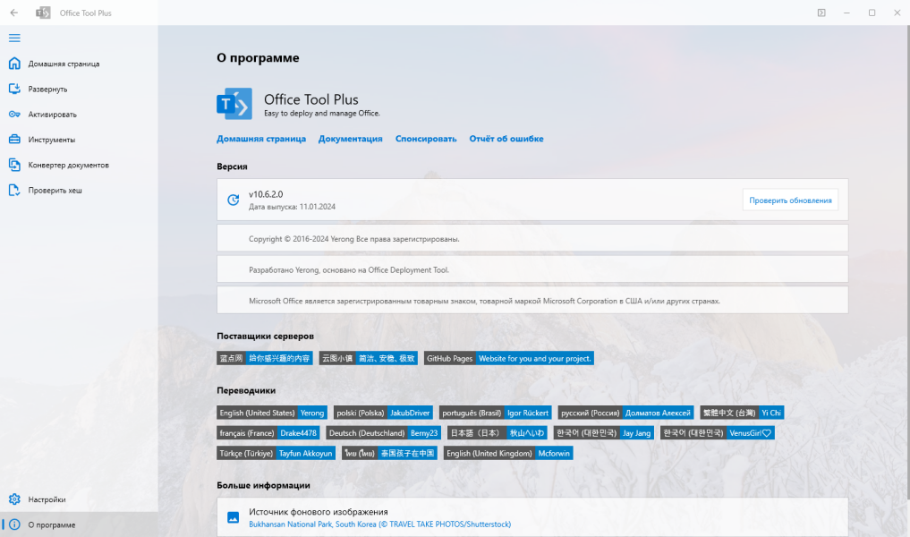The width and height of the screenshot is (910, 537).
Task: Click the refresh icon beside v10.6.2.0
Action: pyautogui.click(x=234, y=200)
